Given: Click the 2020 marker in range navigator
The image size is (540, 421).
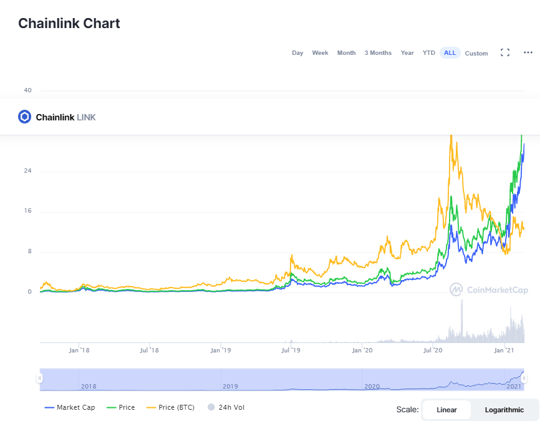Looking at the screenshot, I should pyautogui.click(x=372, y=386).
